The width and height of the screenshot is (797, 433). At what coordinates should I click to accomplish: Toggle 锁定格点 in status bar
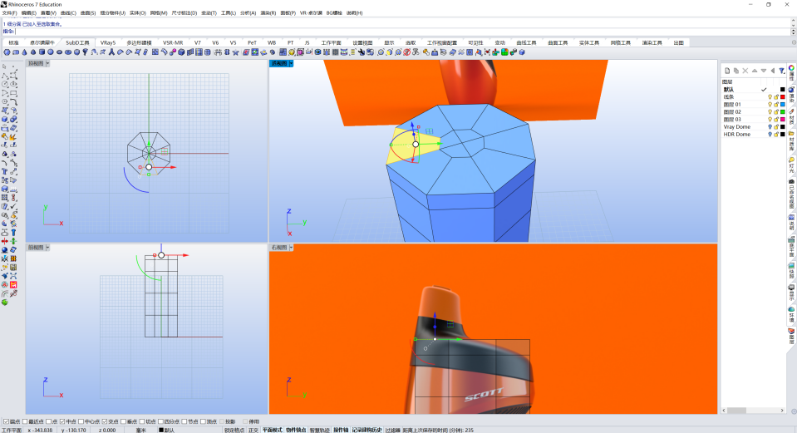pos(234,430)
